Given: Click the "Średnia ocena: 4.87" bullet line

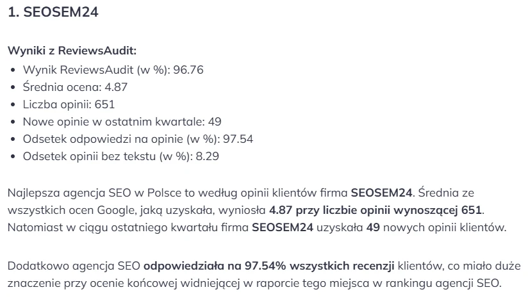Looking at the screenshot, I should click(79, 86).
